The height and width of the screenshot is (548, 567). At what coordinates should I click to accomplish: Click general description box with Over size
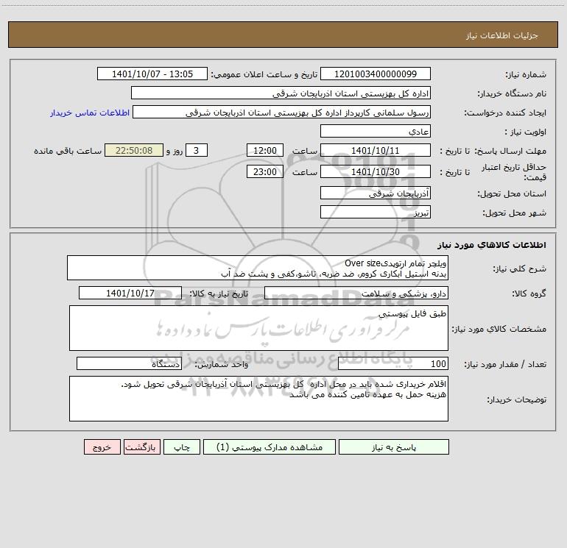click(258, 268)
